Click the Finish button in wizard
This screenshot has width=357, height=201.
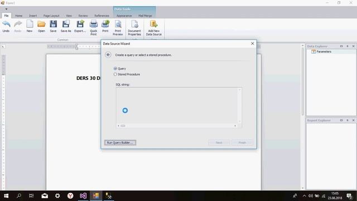[242, 143]
